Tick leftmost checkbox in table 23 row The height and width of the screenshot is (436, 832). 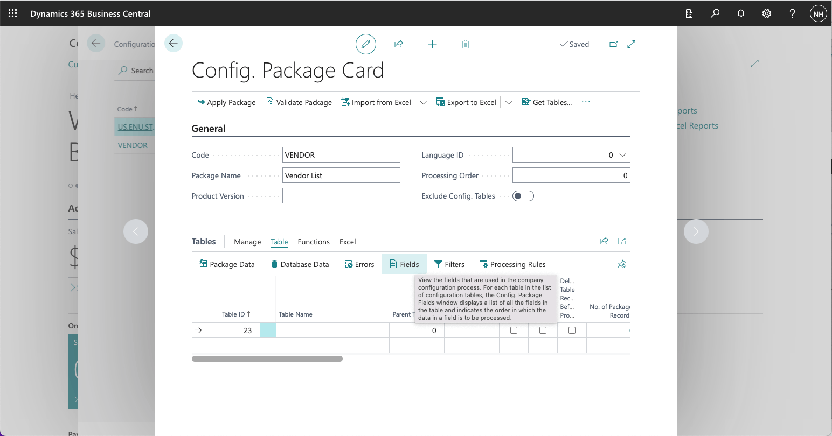pos(514,330)
